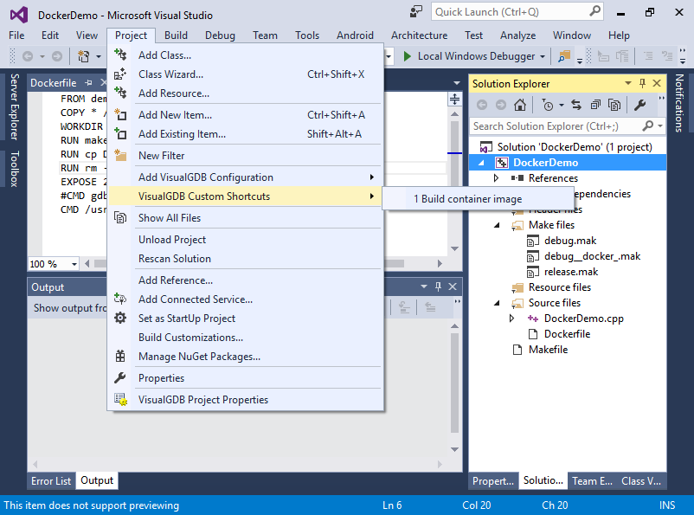The width and height of the screenshot is (694, 515).
Task: Click the editor vertical scrollbar down arrow
Action: point(454,248)
